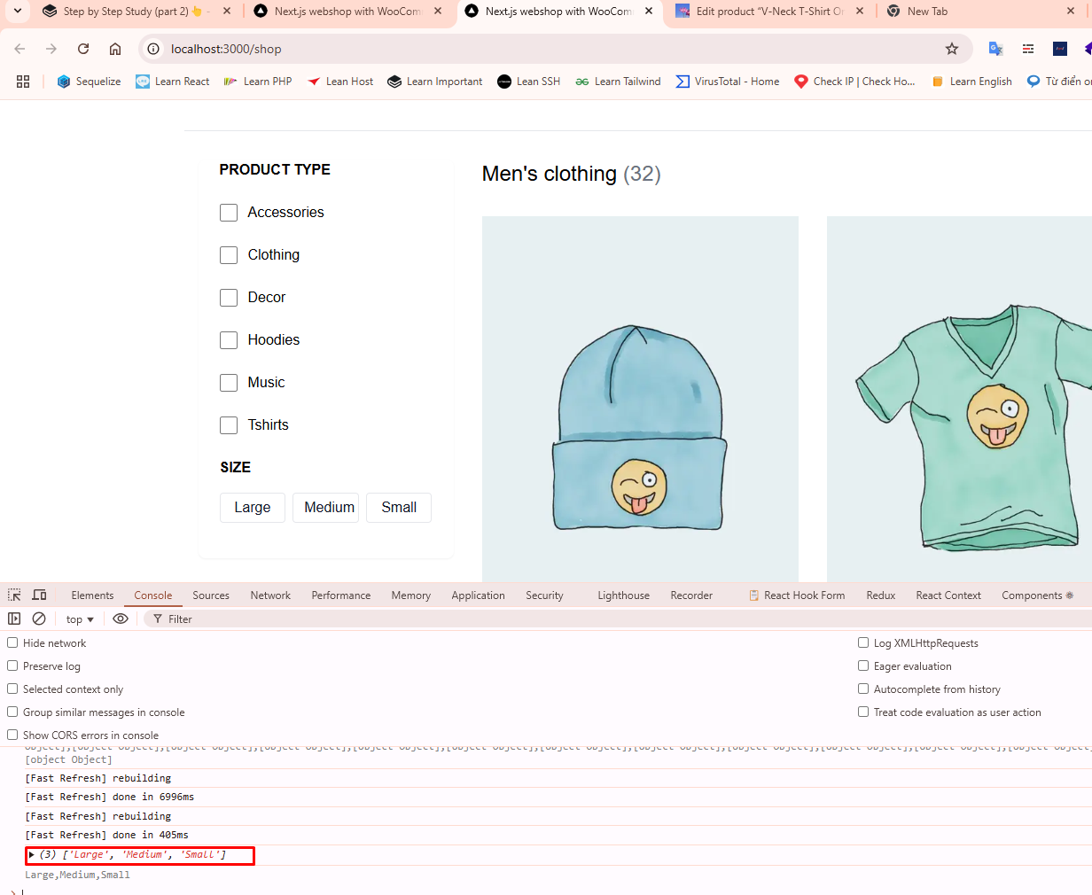Open the tab search dropdown arrow

[x=17, y=12]
